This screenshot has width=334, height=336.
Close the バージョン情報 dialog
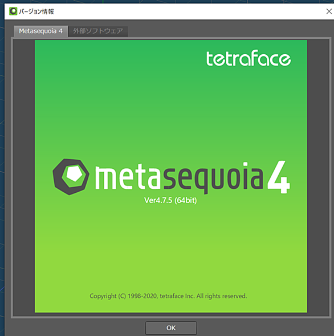coord(329,11)
